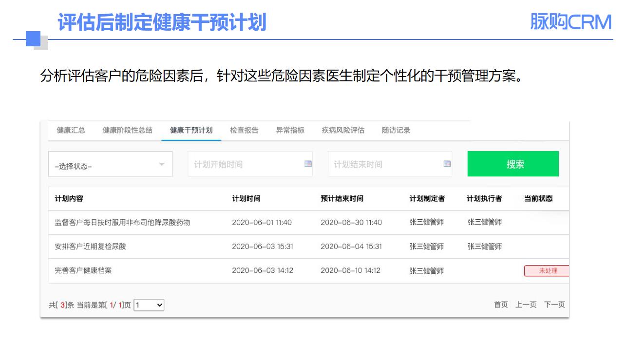Image resolution: width=626 pixels, height=346 pixels.
Task: Select the 健康干预计划 tab
Action: [x=191, y=131]
